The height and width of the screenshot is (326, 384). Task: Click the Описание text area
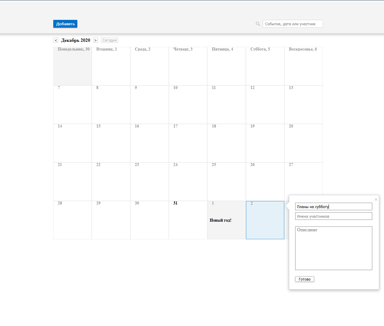334,248
